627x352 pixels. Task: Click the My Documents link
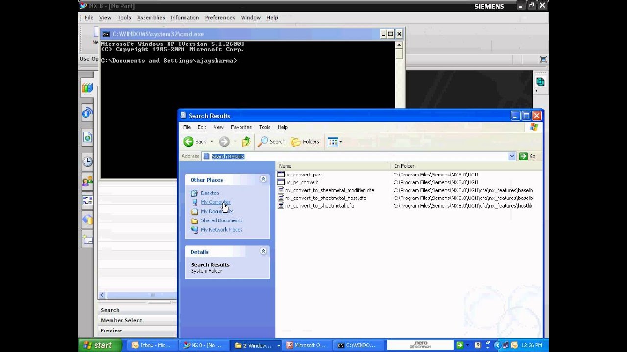(217, 212)
